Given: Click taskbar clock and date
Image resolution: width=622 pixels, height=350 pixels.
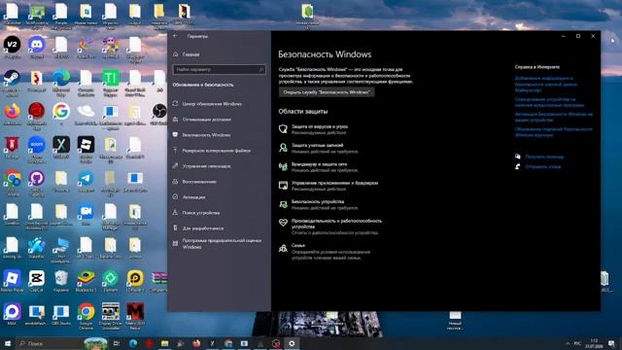Looking at the screenshot, I should click(594, 343).
